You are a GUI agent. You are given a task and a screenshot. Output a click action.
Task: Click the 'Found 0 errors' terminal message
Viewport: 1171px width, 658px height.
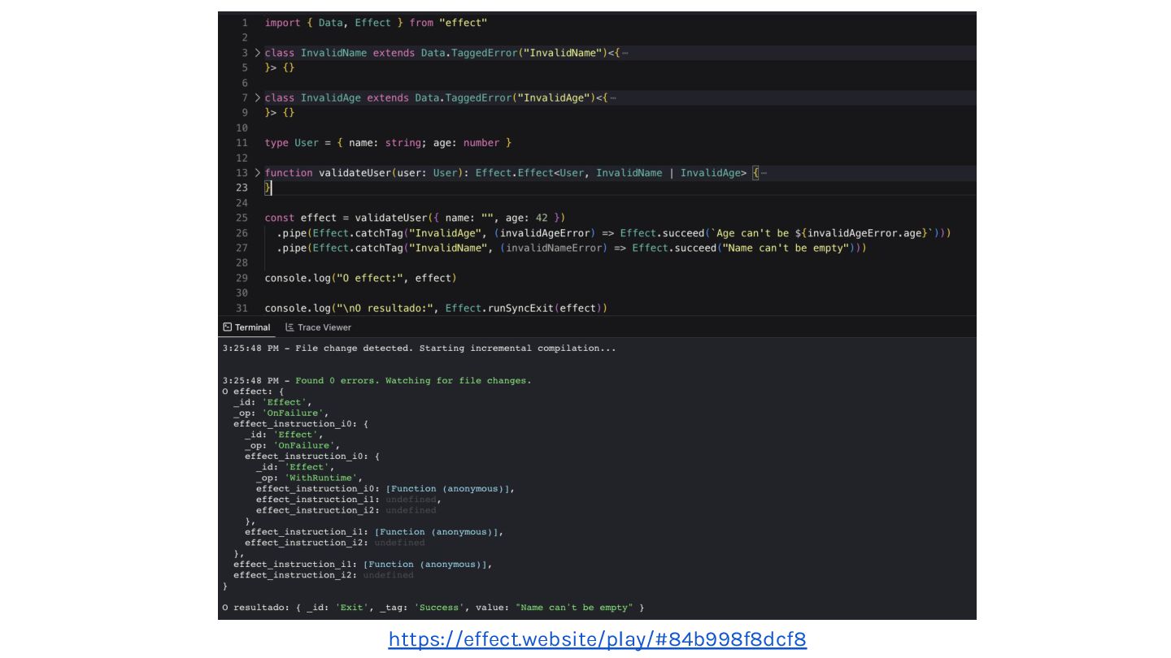point(413,380)
